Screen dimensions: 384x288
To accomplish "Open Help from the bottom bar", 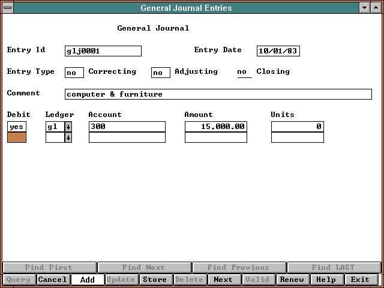I will 326,280.
